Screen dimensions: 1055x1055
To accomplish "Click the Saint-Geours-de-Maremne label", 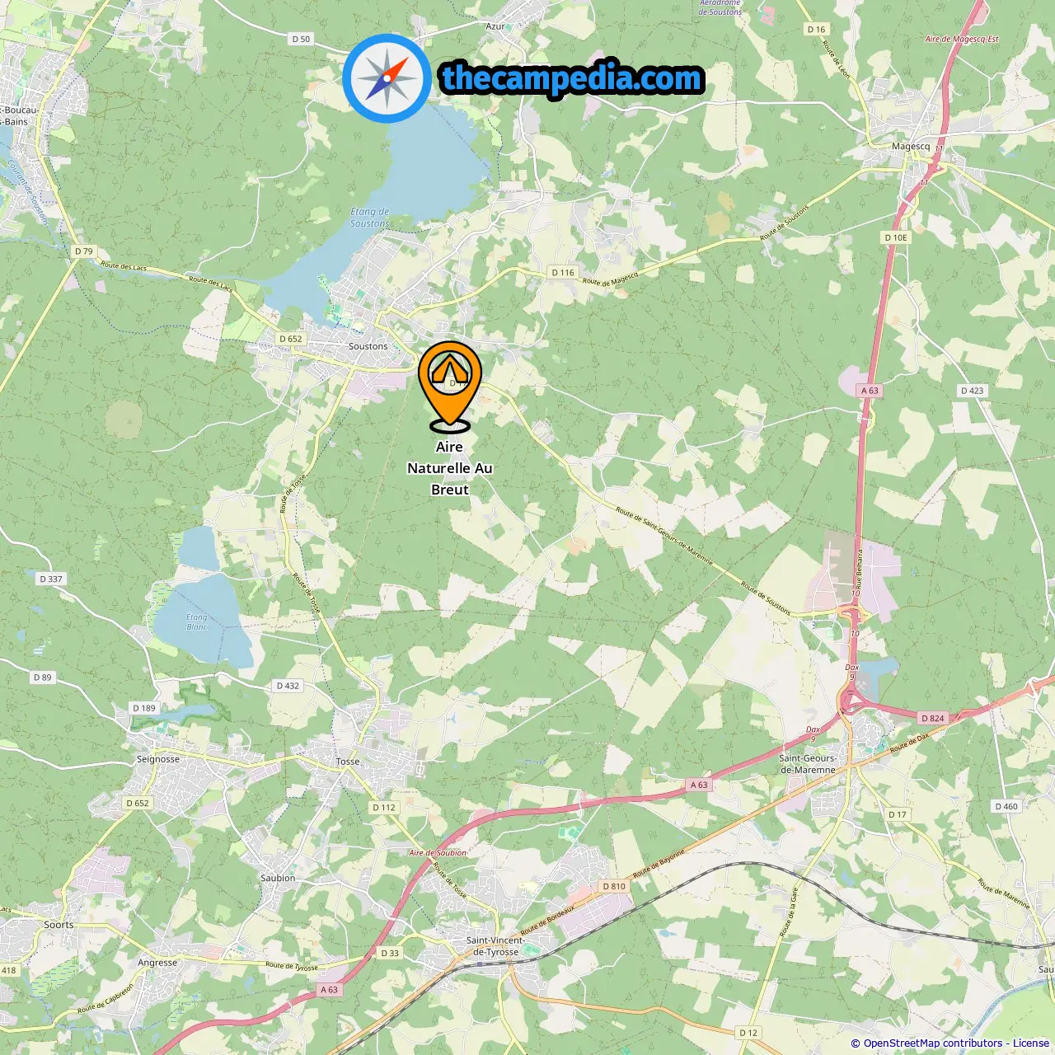I will pyautogui.click(x=808, y=764).
